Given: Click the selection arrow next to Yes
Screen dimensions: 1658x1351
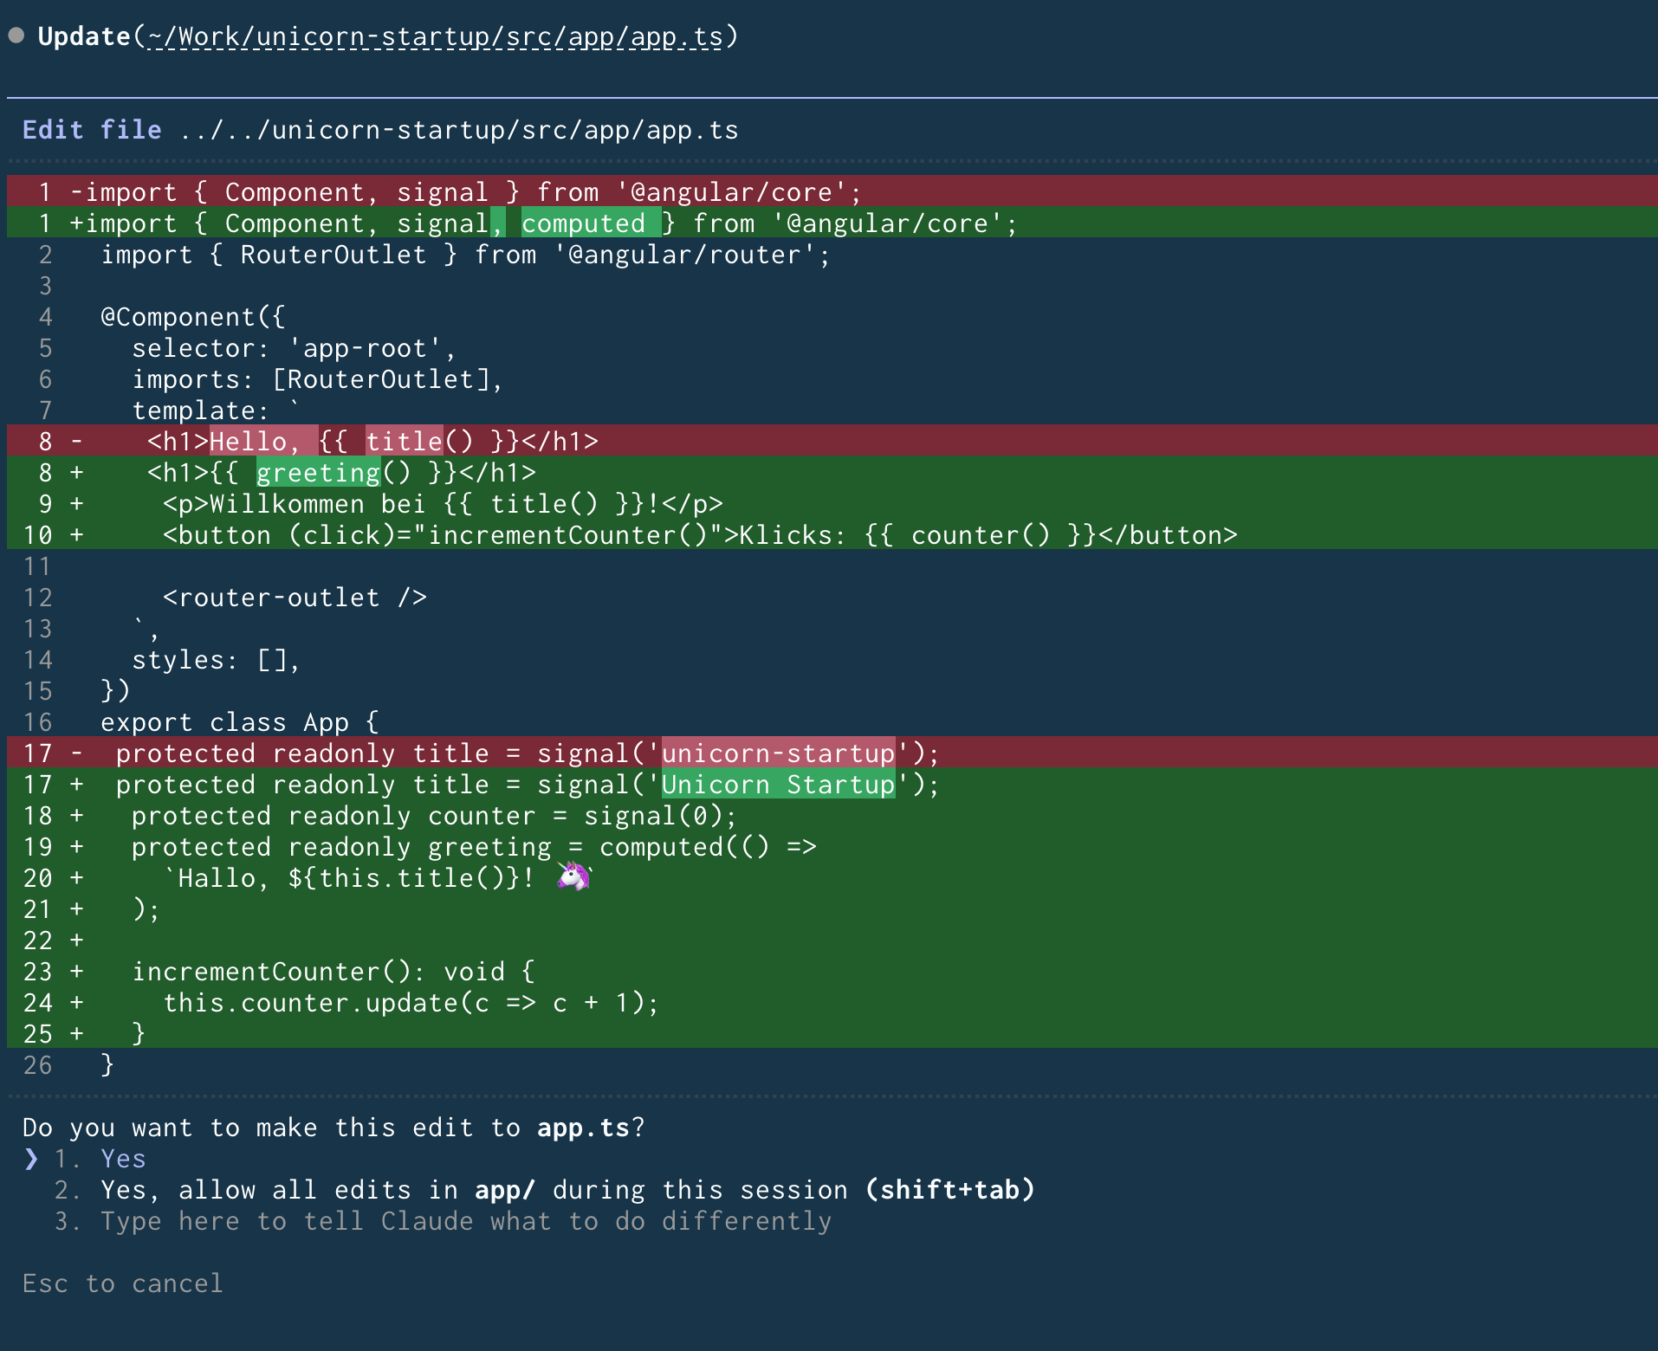Looking at the screenshot, I should tap(31, 1158).
